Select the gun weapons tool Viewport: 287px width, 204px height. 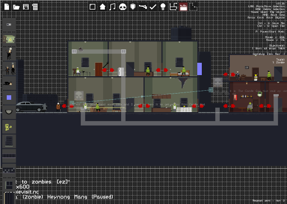pyautogui.click(x=143, y=7)
